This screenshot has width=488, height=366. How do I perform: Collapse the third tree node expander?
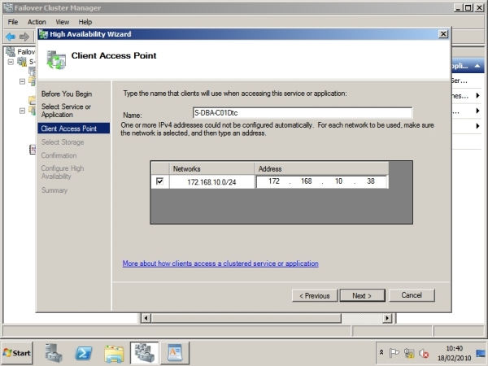click(x=22, y=111)
